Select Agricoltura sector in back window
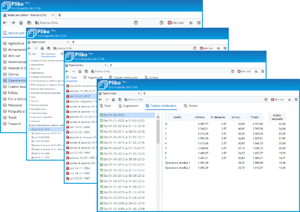 point(14,44)
